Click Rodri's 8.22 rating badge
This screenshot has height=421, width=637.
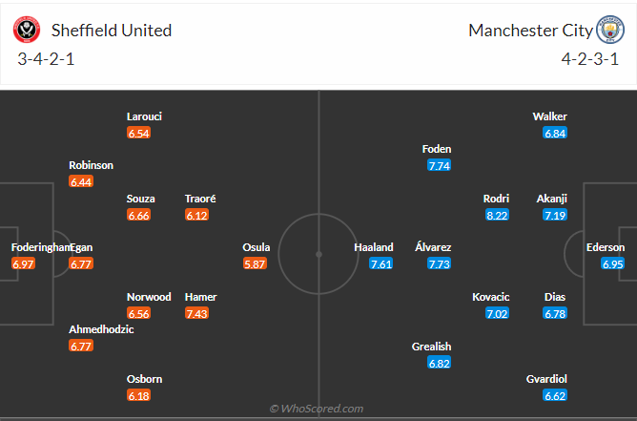497,215
